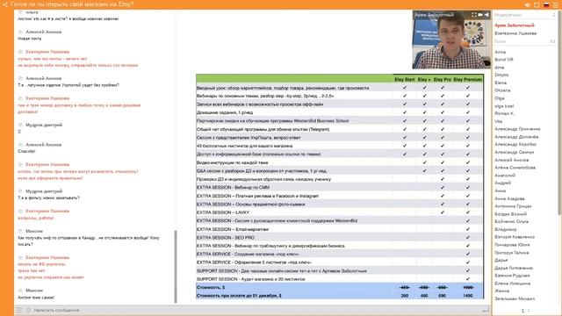Click the 200 price in the Etsy Start column
Viewport: 562px width, 316px height.
(x=404, y=296)
